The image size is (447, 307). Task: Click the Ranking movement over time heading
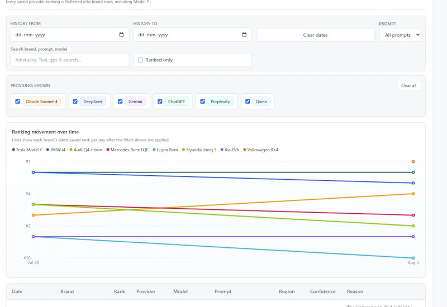click(x=45, y=132)
